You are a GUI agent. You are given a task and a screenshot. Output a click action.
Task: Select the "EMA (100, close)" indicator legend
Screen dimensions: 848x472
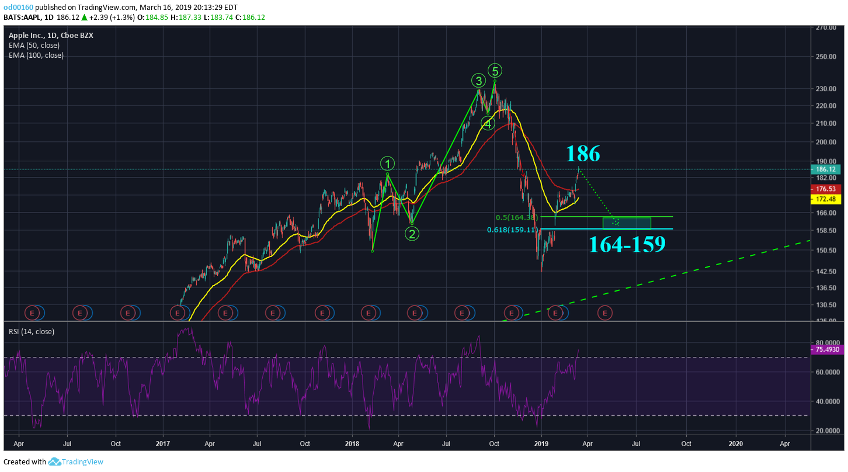(36, 55)
